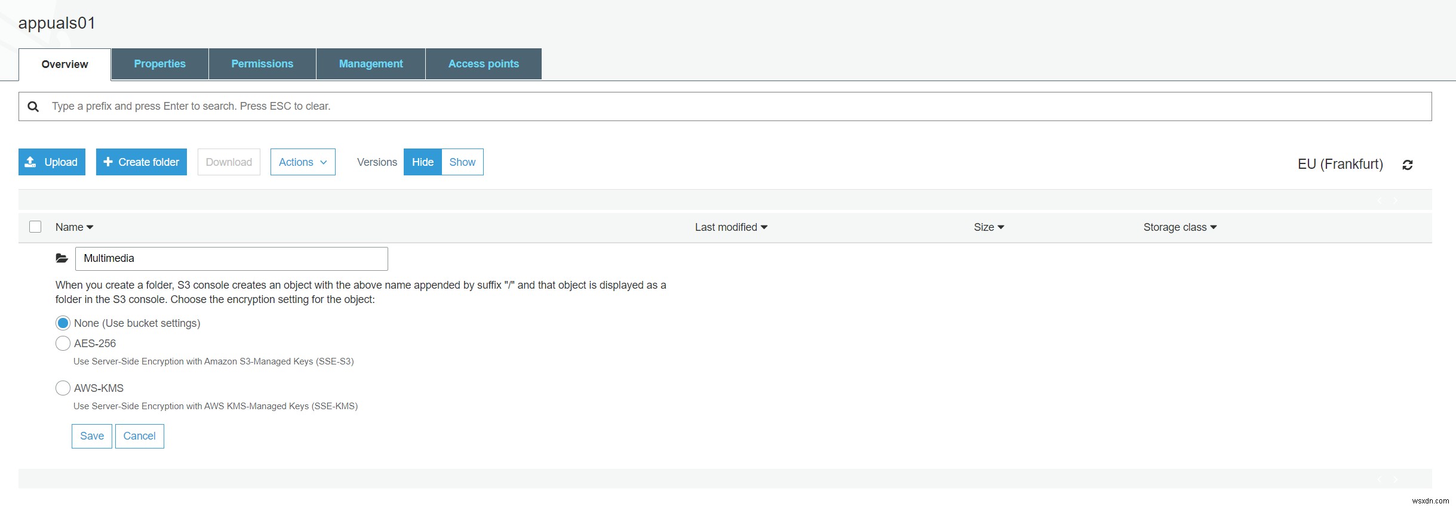Sort by Storage class column
Screen dimensions: 1456x507
[x=1180, y=227]
